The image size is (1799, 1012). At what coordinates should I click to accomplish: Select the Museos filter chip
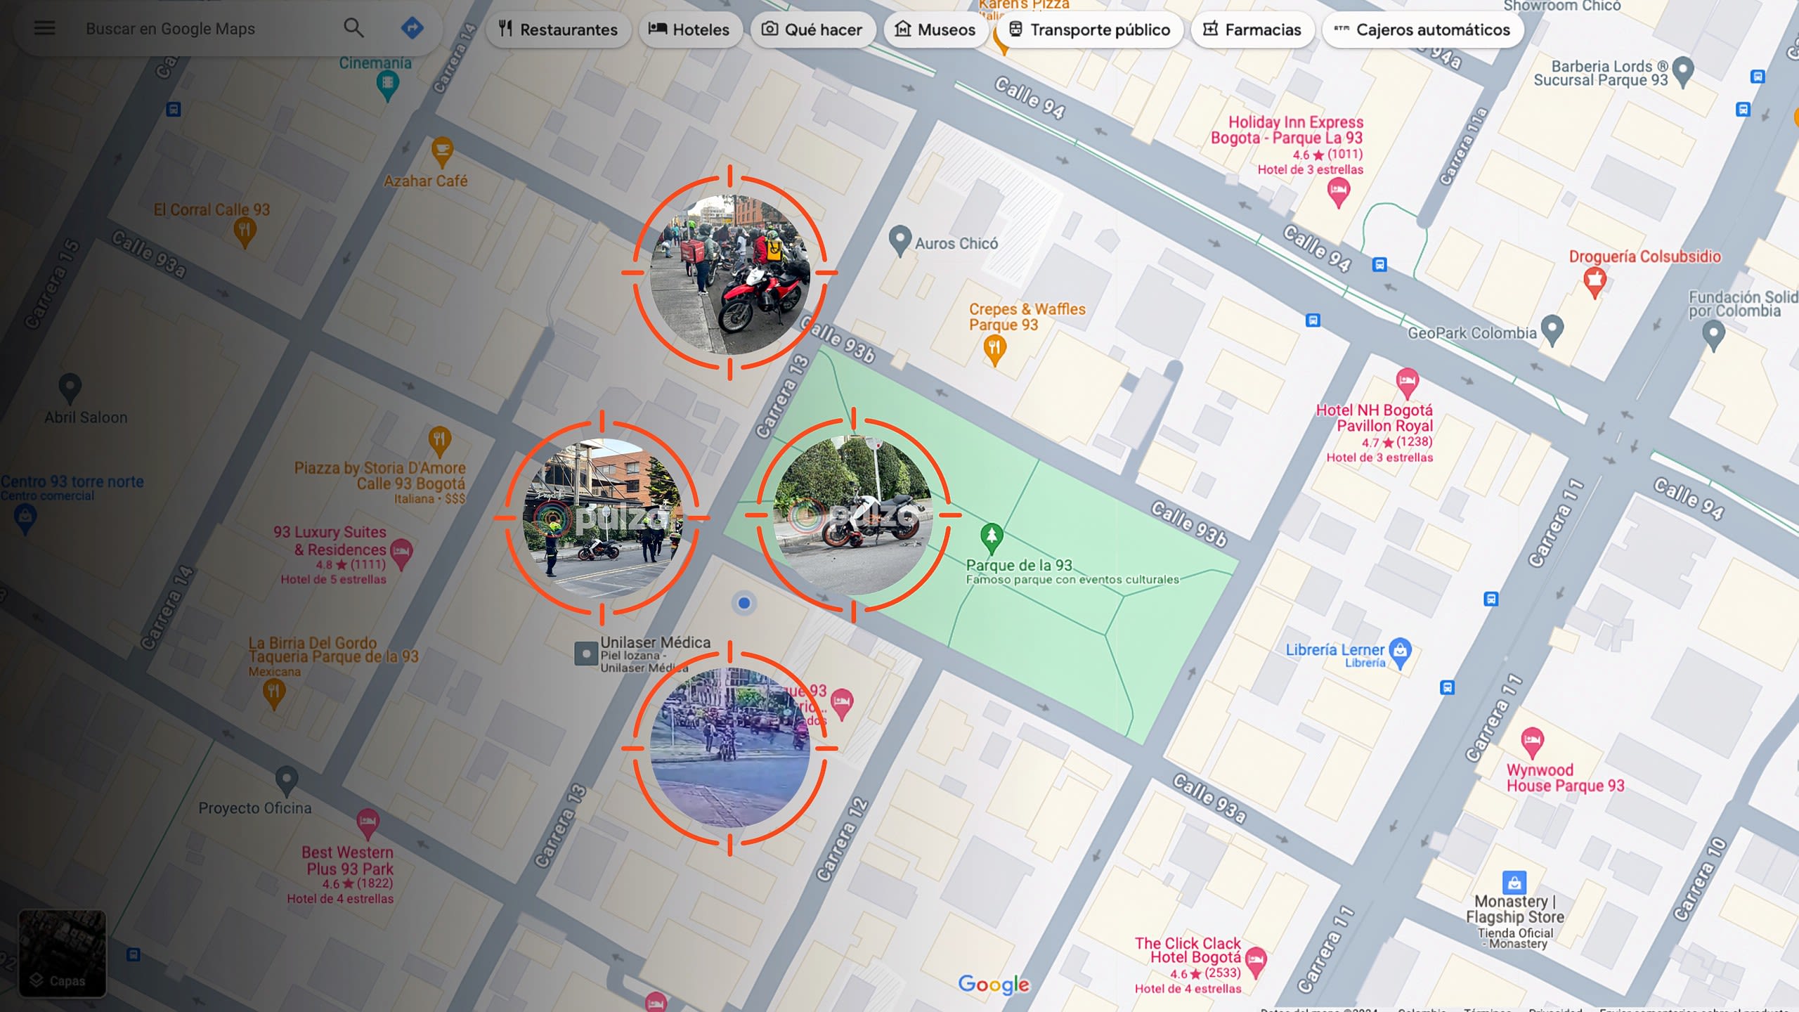pos(935,30)
